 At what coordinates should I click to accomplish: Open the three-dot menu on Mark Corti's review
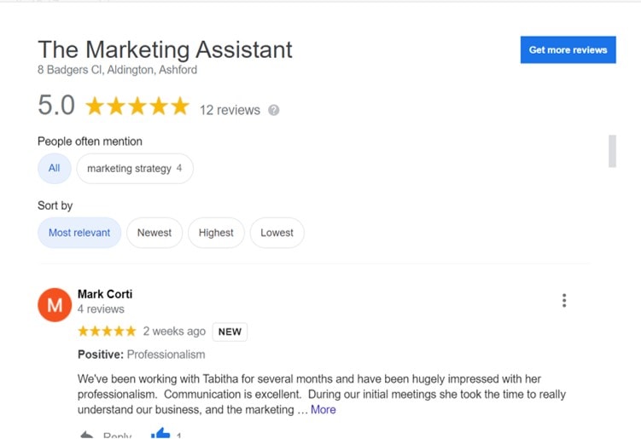click(x=564, y=300)
